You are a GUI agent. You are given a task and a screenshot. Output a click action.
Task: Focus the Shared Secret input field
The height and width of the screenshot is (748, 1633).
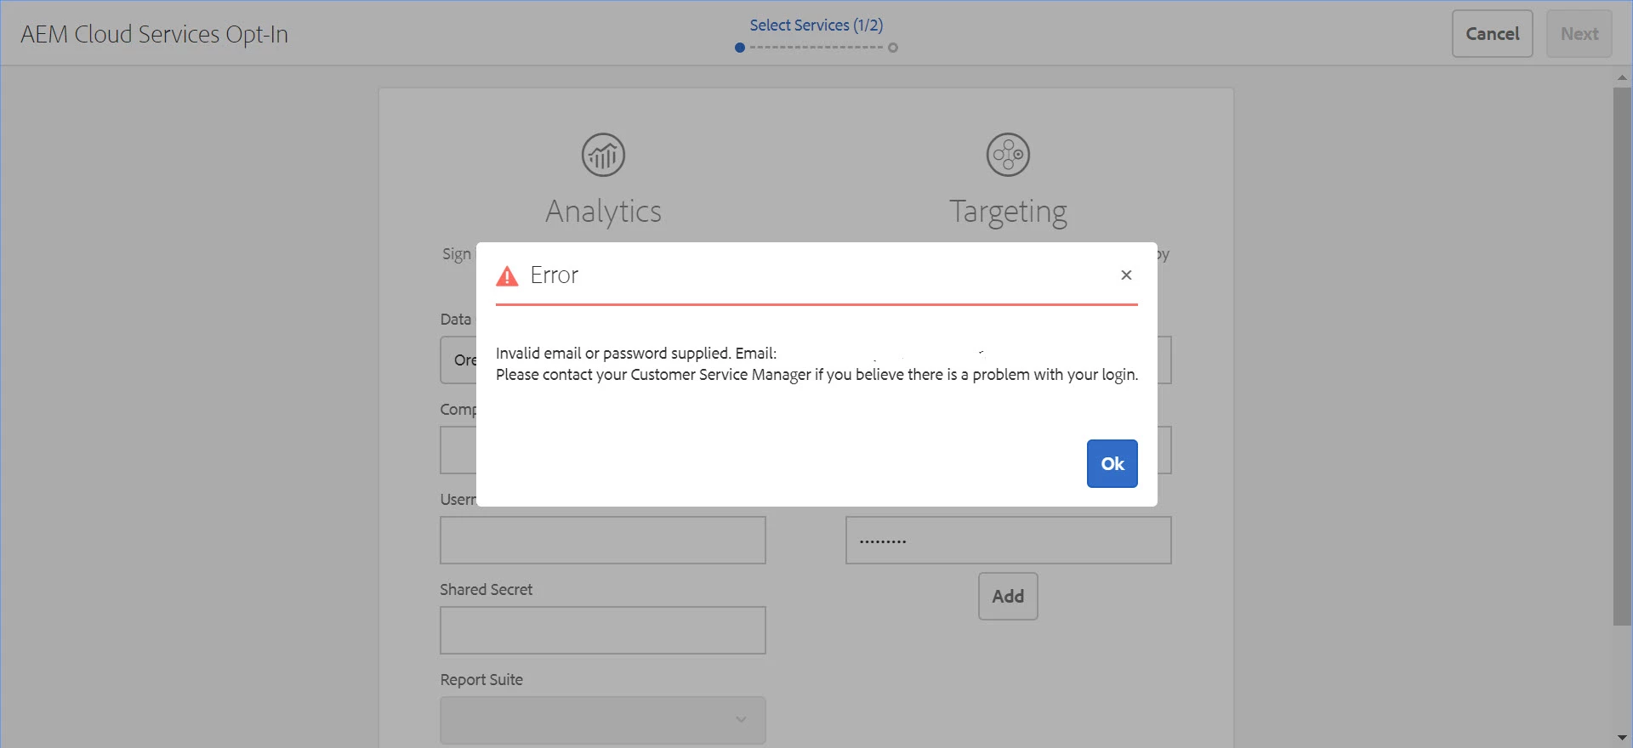(603, 630)
